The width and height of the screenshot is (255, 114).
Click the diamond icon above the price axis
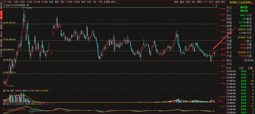(213, 5)
